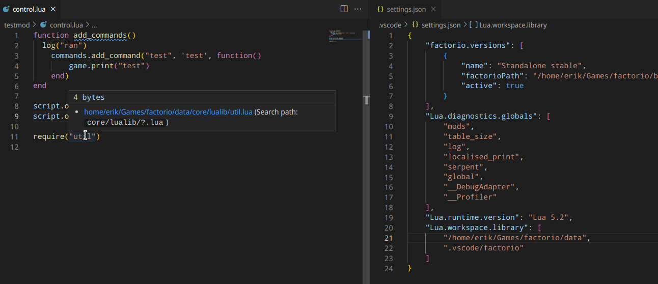The height and width of the screenshot is (284, 658).
Task: Click the "Lua 5.2" value
Action: (549, 217)
